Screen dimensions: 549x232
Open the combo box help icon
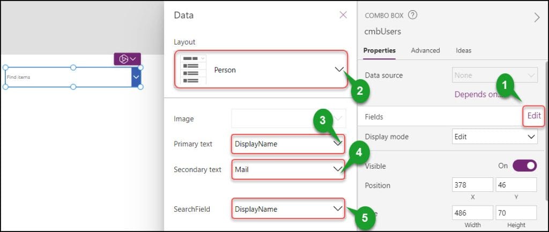coord(413,15)
